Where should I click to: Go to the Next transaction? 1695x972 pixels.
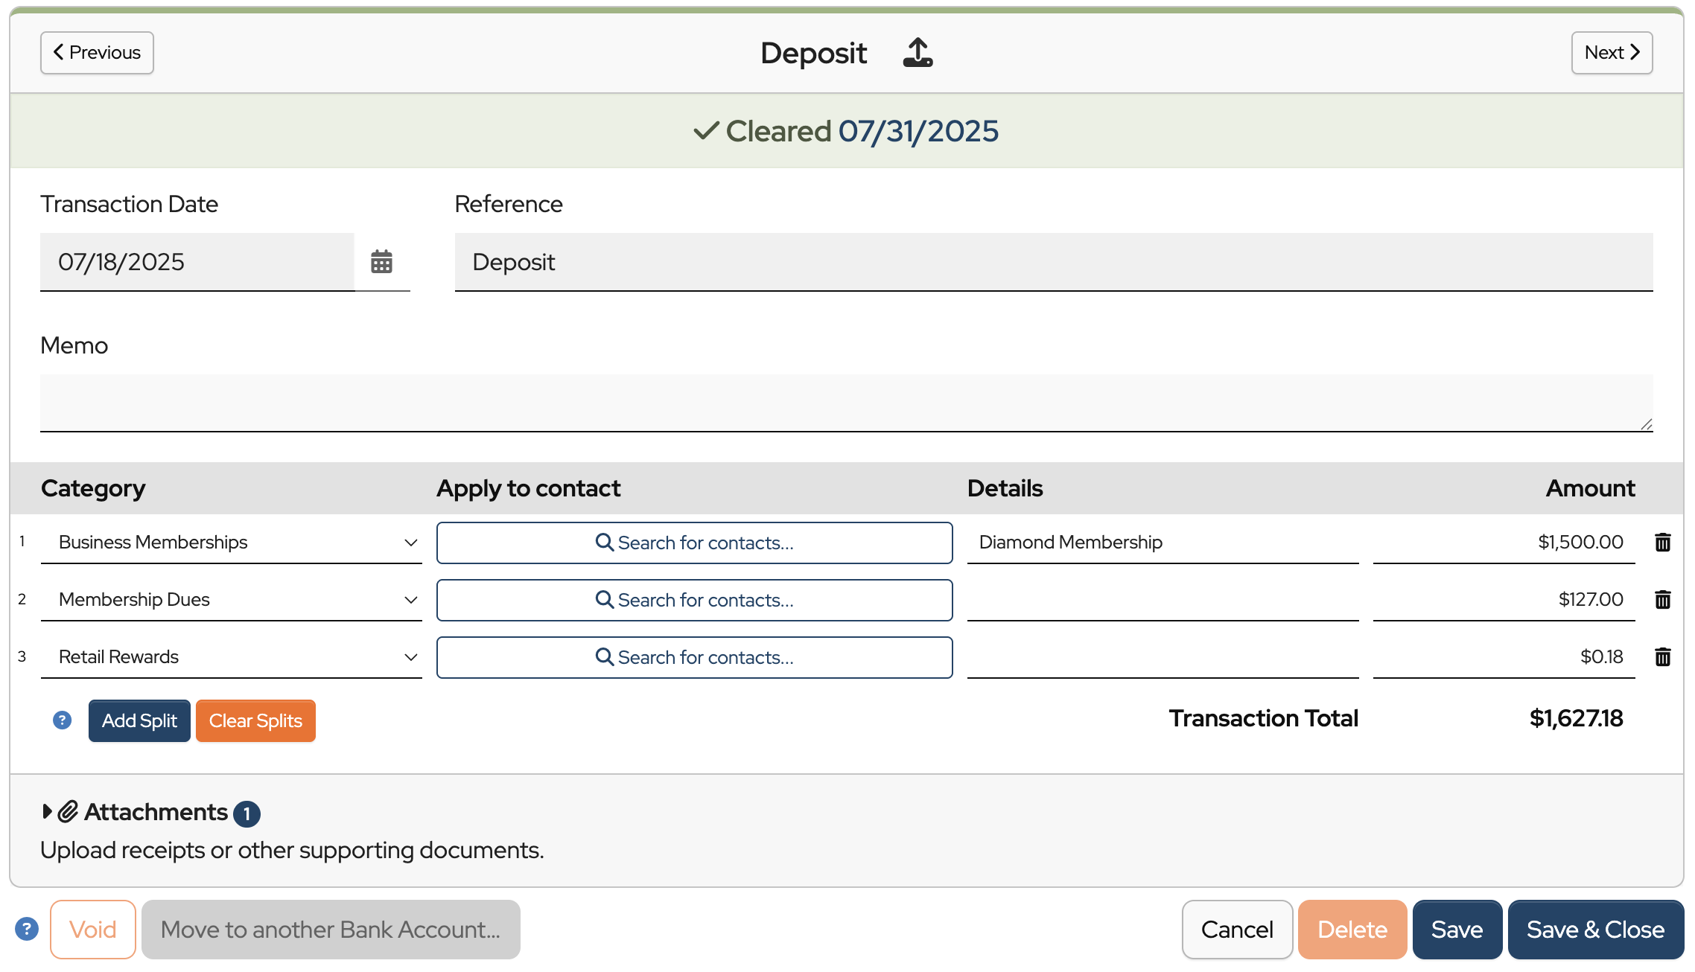(1612, 53)
